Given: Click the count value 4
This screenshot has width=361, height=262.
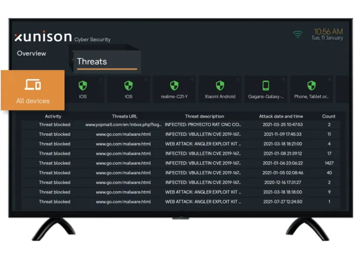Looking at the screenshot, I should (x=329, y=144).
